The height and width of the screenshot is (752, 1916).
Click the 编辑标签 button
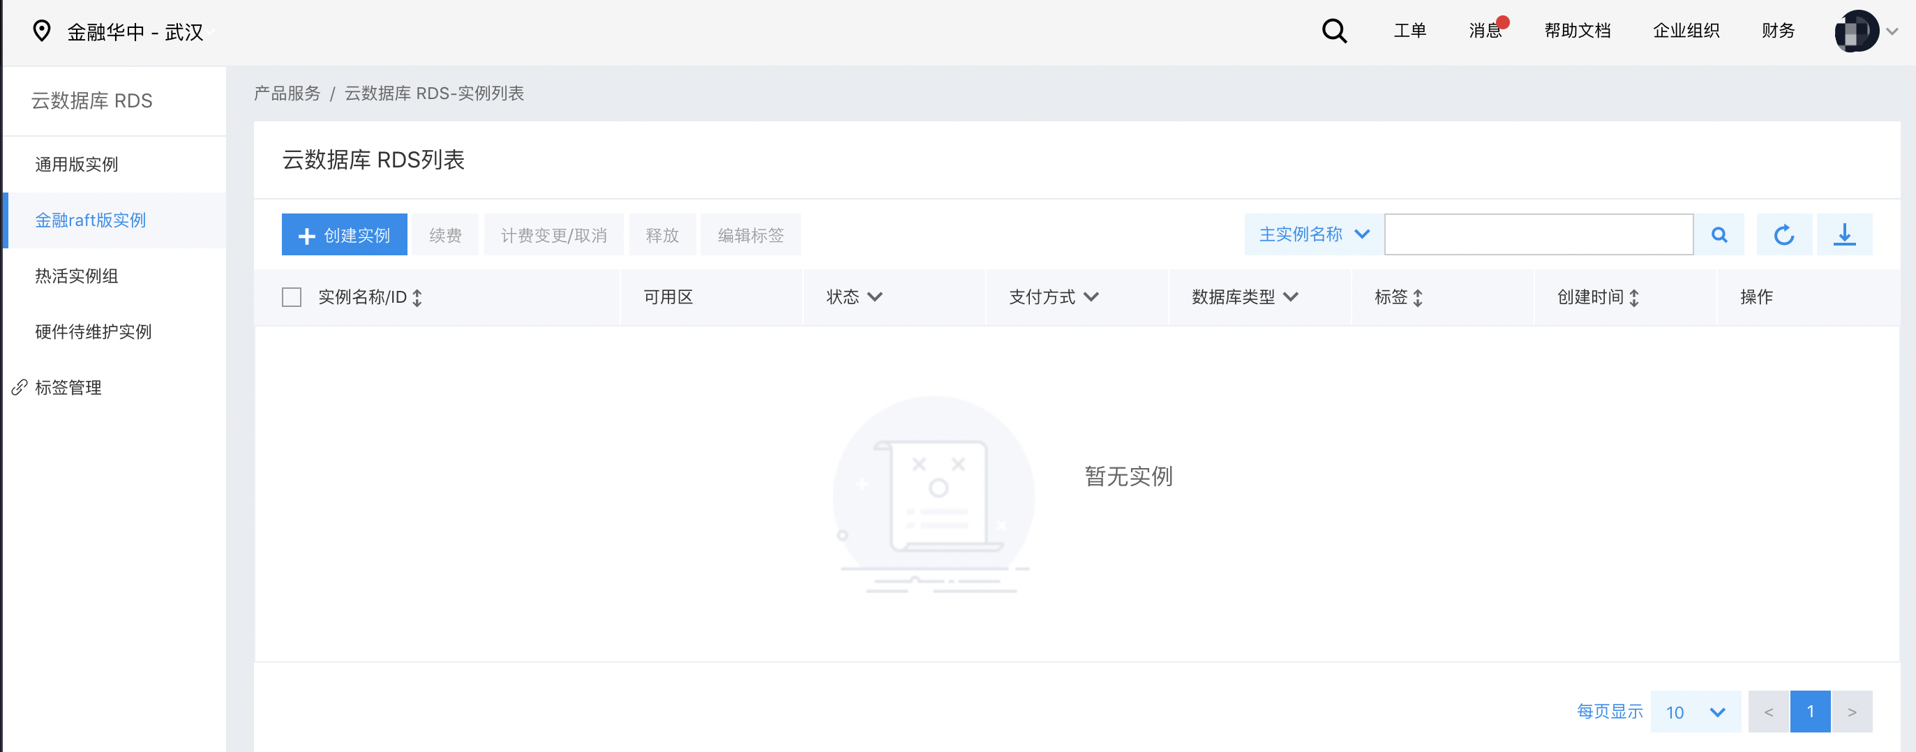pyautogui.click(x=751, y=235)
